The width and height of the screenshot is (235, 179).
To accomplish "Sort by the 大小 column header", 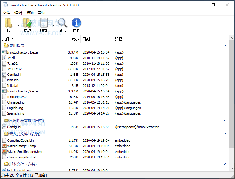I will pyautogui.click(x=68, y=39).
